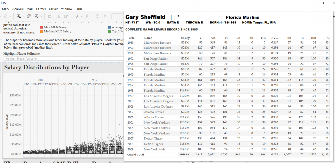This screenshot has height=163, width=335.
Task: Expand the Clear Sheet dropdown arrow
Action: tap(42, 16)
